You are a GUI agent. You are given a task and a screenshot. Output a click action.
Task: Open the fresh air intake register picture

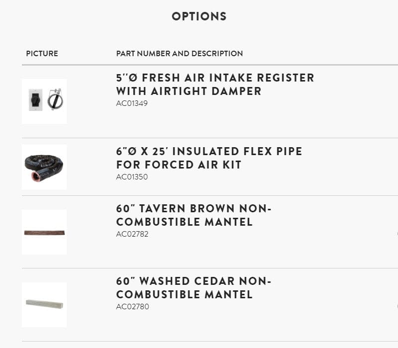point(44,101)
